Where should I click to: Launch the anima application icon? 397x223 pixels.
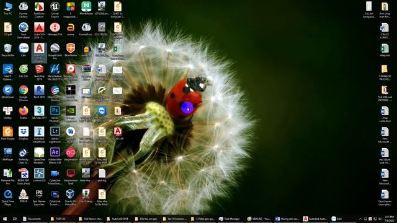(70, 29)
